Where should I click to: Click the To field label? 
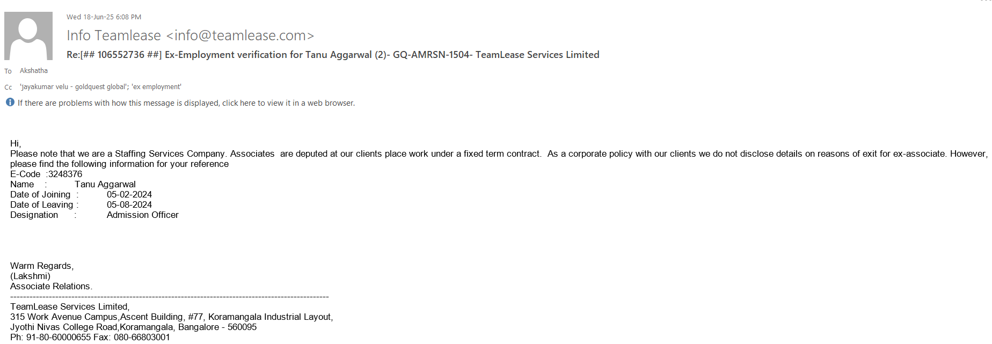[8, 71]
